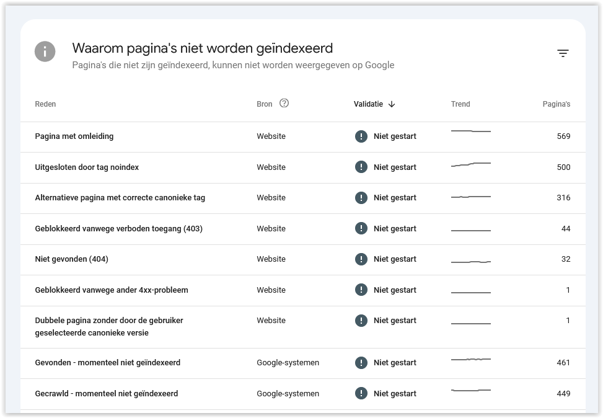Viewport: 603px width, 418px height.
Task: Toggle the Validatie sort arrow
Action: [392, 104]
